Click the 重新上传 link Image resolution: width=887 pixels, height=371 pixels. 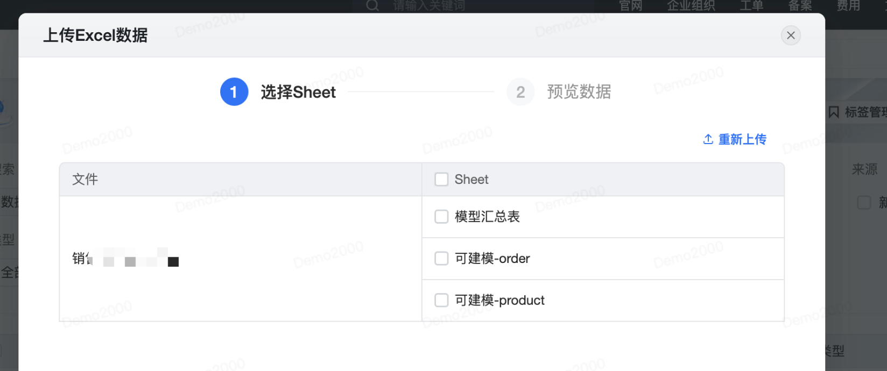(x=735, y=139)
